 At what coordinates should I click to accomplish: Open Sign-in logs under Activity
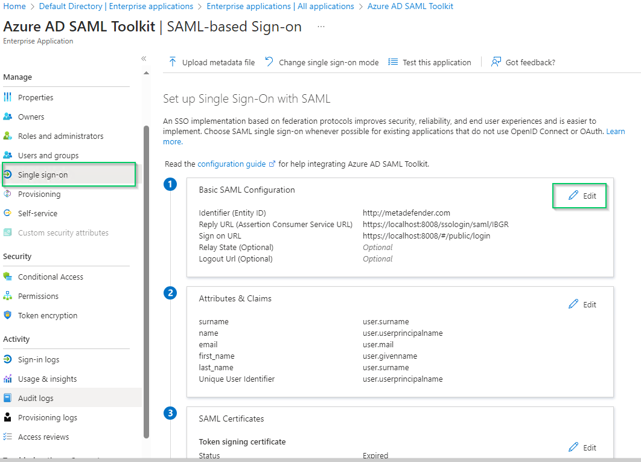39,359
